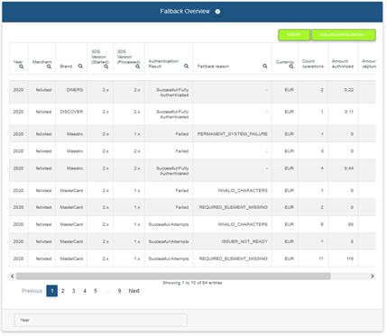Click the Year input field at bottom
The height and width of the screenshot is (336, 387).
point(101,320)
